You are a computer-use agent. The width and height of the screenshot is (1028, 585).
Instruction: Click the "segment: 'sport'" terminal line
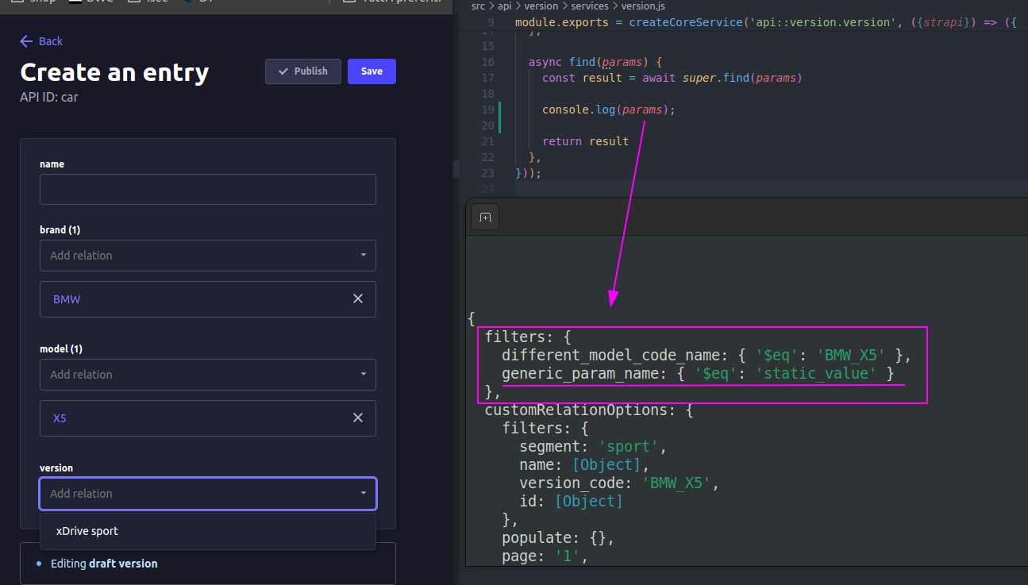click(594, 447)
